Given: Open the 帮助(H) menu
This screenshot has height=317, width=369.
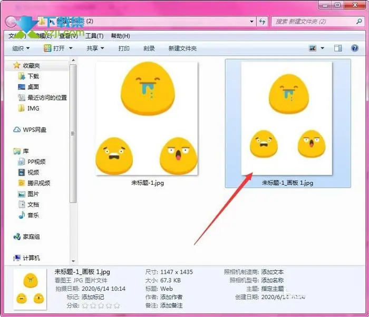Looking at the screenshot, I should coord(121,36).
